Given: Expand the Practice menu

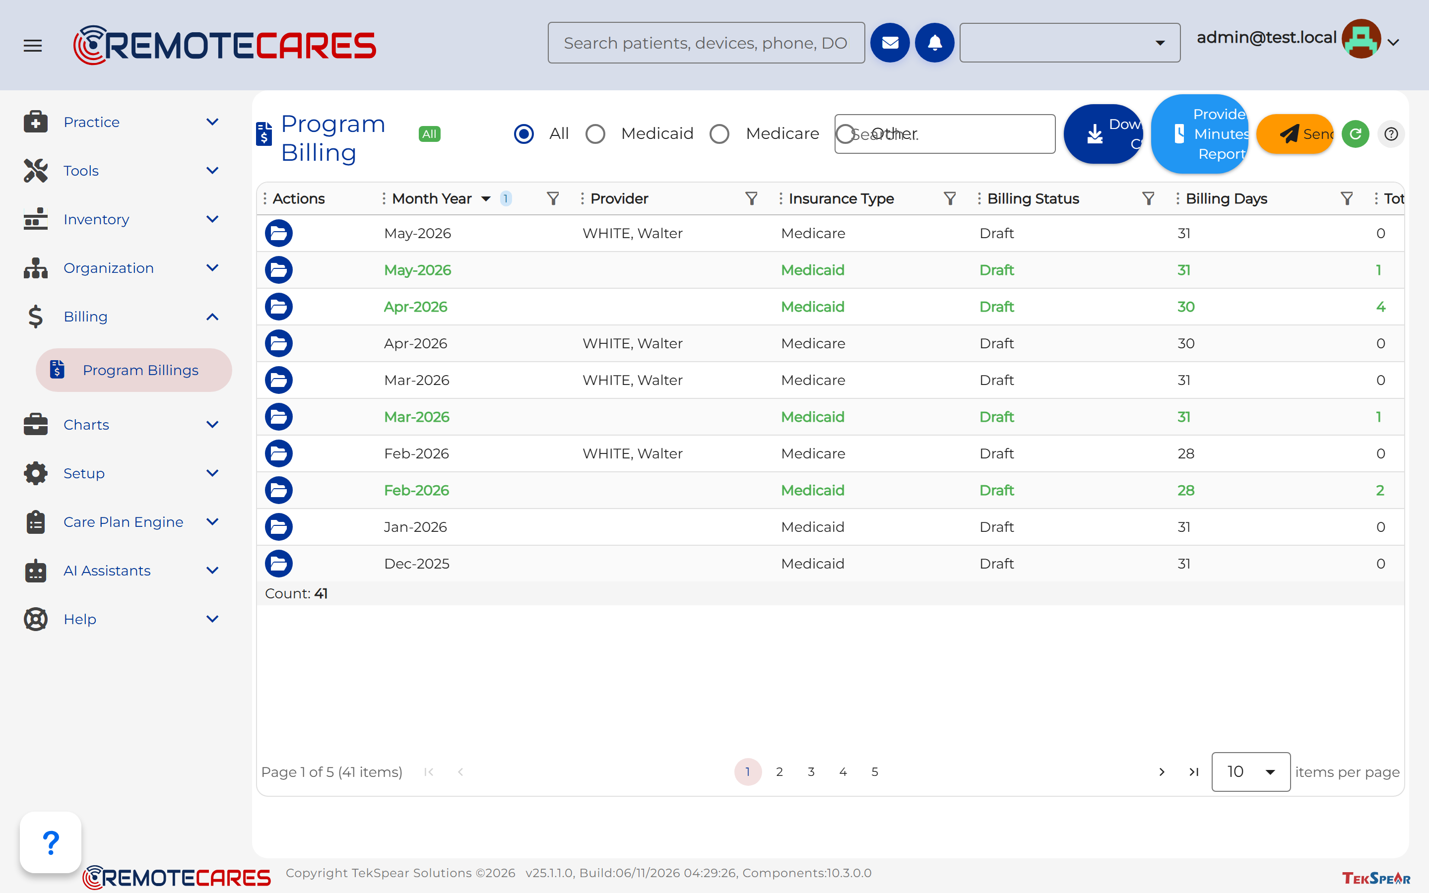Looking at the screenshot, I should click(x=121, y=122).
